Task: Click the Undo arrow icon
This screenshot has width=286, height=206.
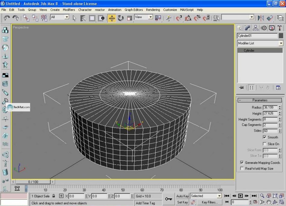Action: click(7, 18)
